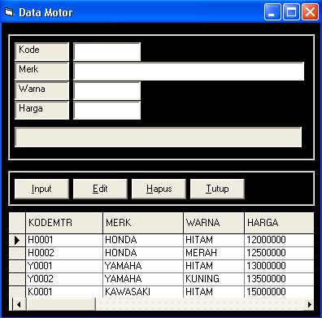
Task: Select the HARGA column header
Action: tap(279, 223)
